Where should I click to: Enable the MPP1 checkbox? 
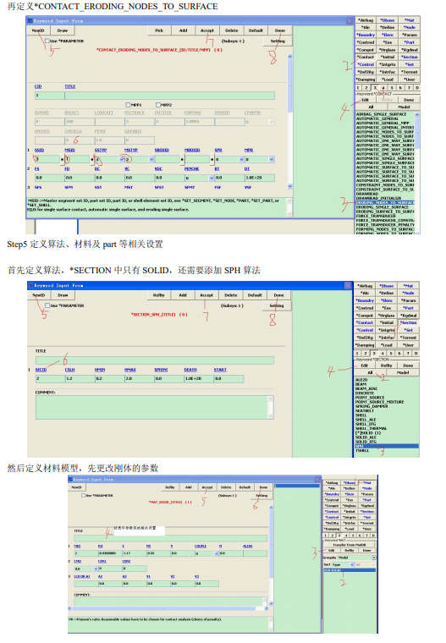click(x=128, y=105)
